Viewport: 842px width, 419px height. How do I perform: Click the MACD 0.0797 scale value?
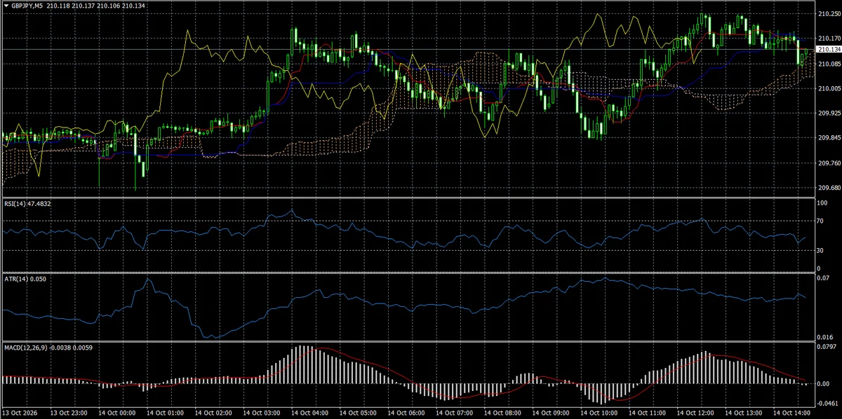tap(828, 347)
